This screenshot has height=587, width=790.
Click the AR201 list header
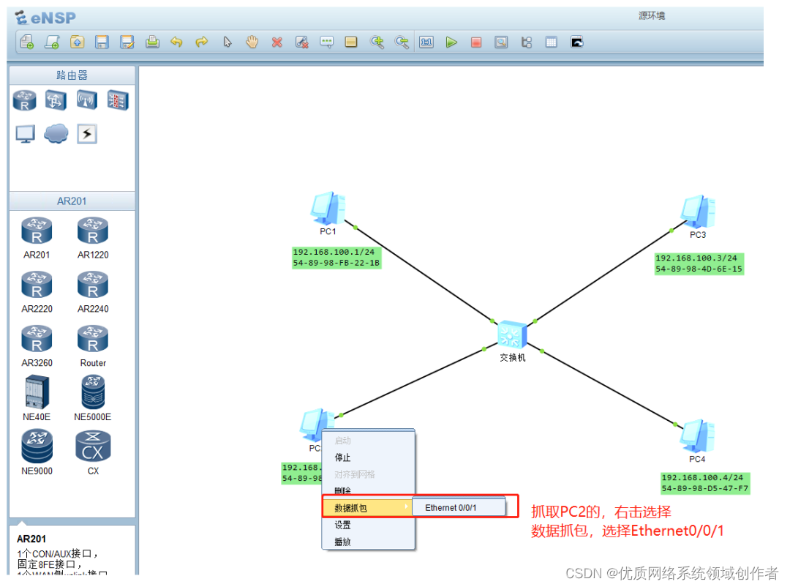72,201
